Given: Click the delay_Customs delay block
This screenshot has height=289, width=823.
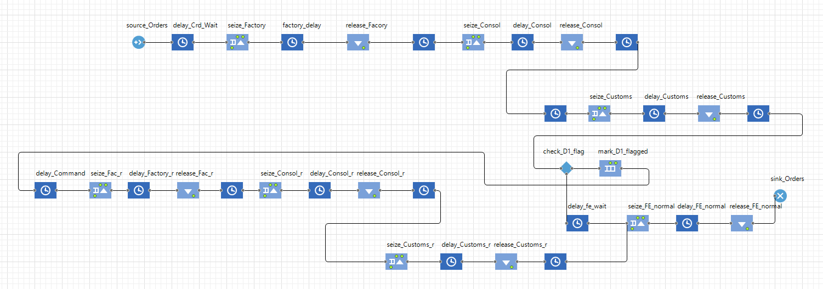Looking at the screenshot, I should 654,114.
